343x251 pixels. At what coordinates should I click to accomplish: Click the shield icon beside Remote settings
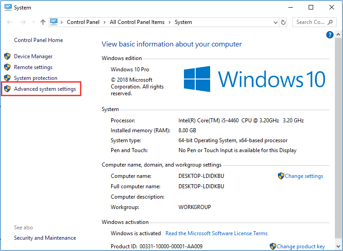(7, 67)
